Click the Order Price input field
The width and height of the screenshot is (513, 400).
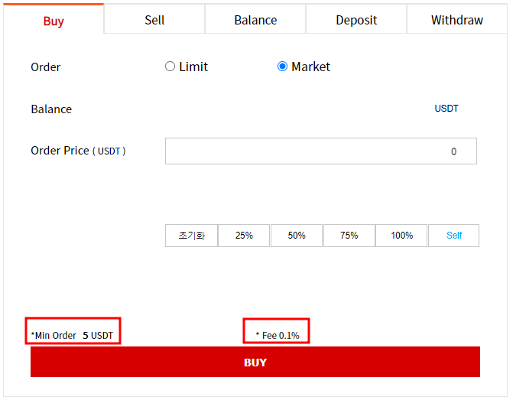pyautogui.click(x=320, y=151)
